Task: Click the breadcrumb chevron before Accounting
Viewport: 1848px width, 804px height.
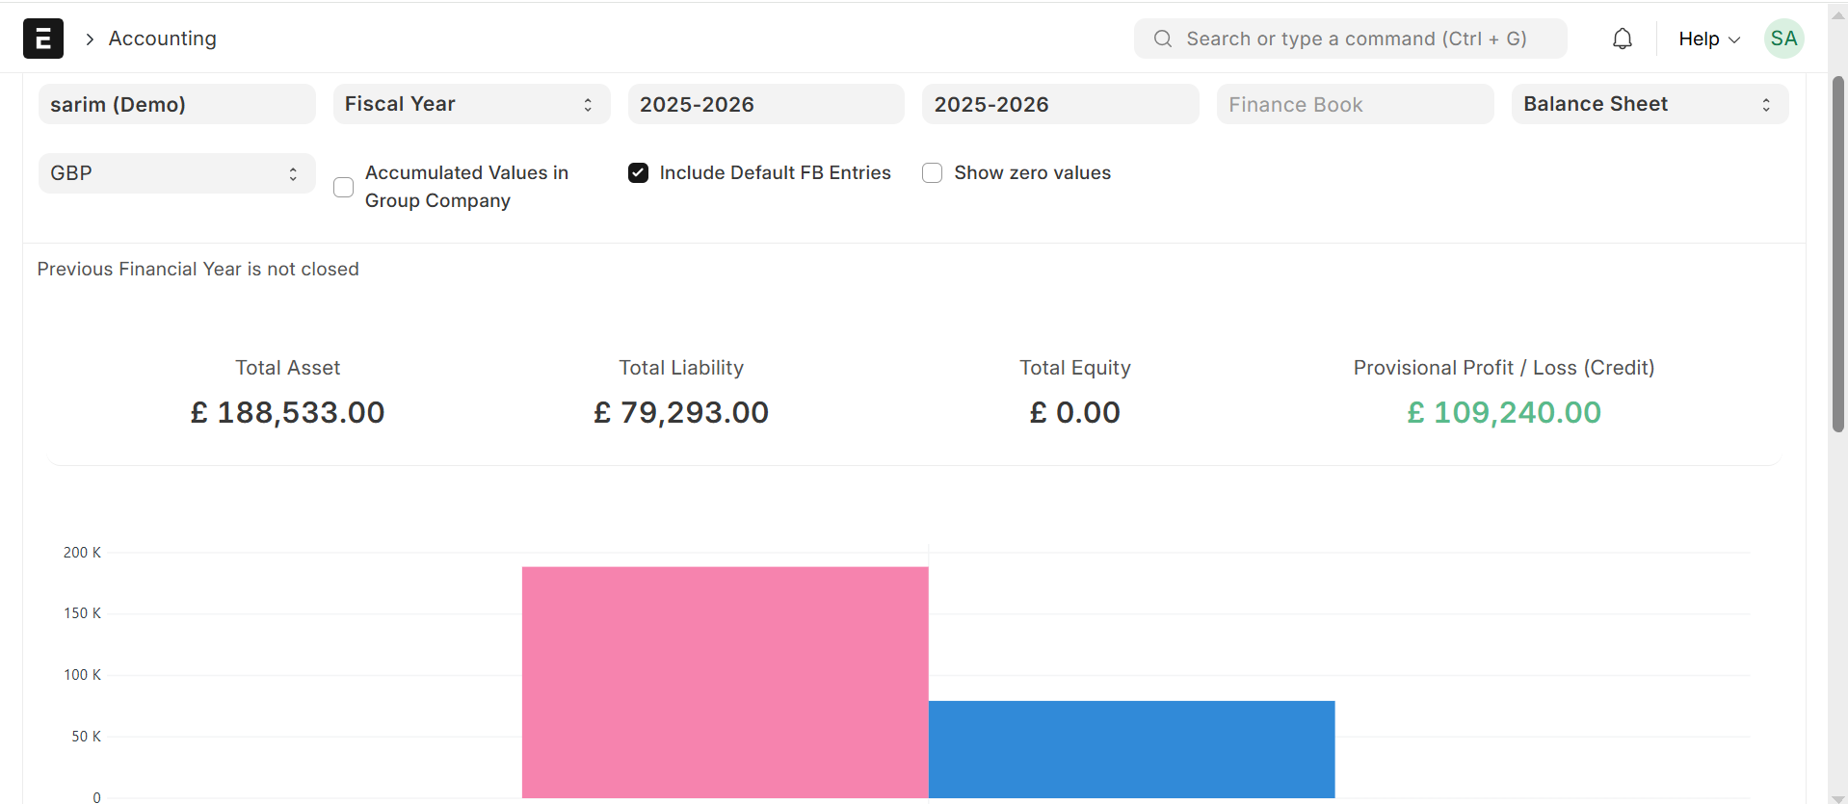Action: click(90, 39)
